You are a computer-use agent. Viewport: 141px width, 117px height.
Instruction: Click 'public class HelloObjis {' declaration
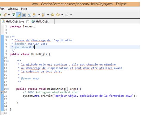(x=30, y=54)
